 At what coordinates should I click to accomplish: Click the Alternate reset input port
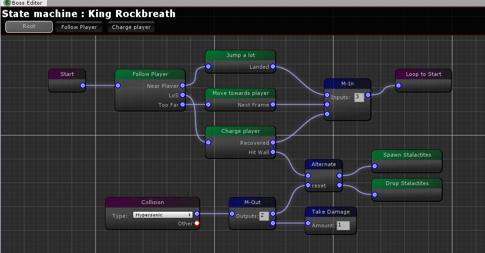click(x=308, y=185)
